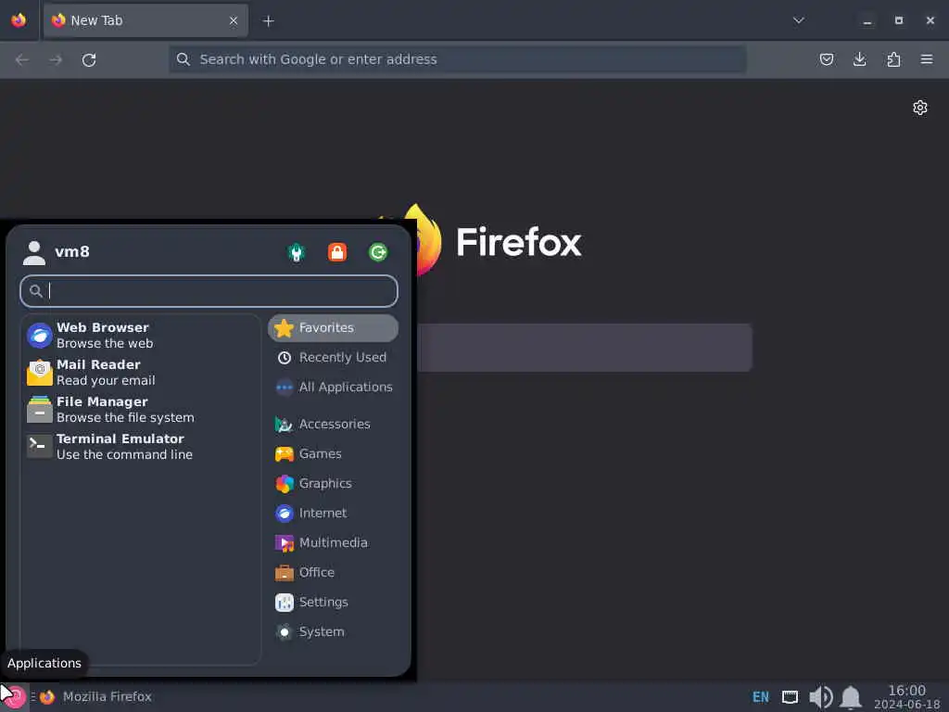The width and height of the screenshot is (949, 712).
Task: Click the Firefox address bar
Action: pyautogui.click(x=457, y=59)
